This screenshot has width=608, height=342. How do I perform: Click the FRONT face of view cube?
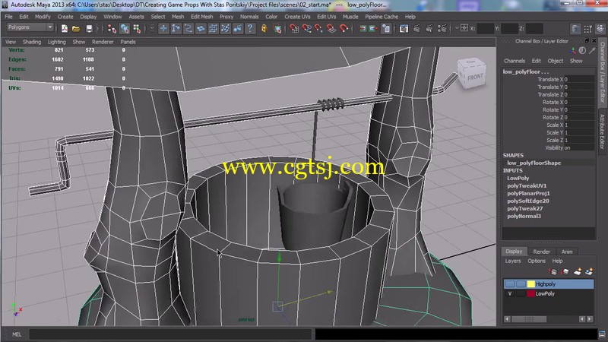475,78
